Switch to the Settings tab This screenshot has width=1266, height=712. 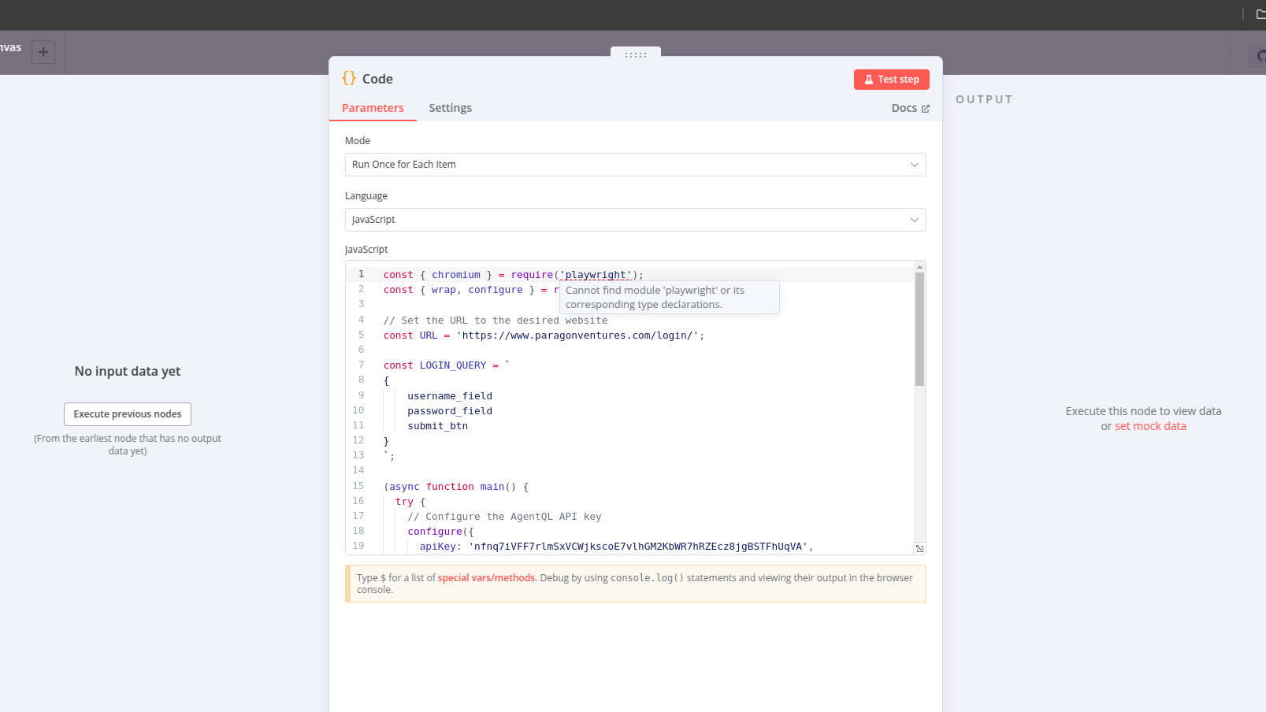coord(450,108)
